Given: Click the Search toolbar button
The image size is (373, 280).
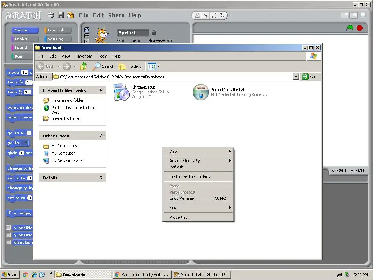Looking at the screenshot, I should pyautogui.click(x=103, y=66).
